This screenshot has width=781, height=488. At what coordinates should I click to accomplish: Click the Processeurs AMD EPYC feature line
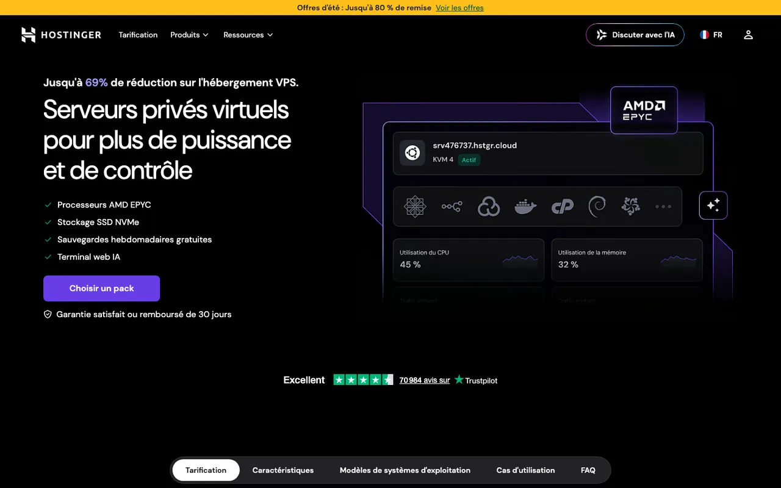(104, 205)
